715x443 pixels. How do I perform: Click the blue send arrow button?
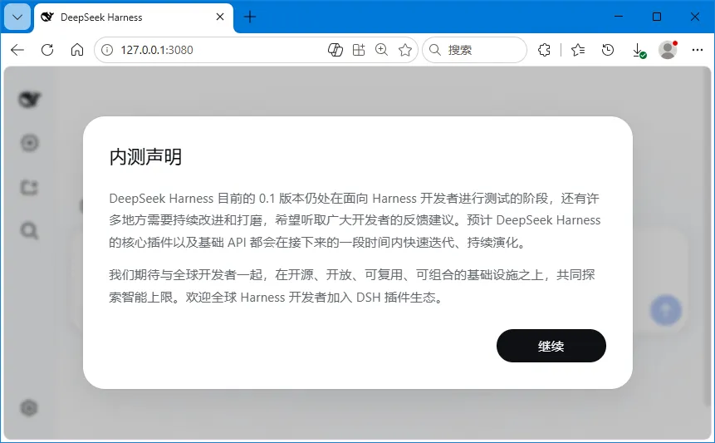coord(666,310)
